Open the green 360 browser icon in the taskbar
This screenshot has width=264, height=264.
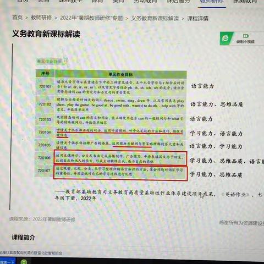[x=24, y=262]
